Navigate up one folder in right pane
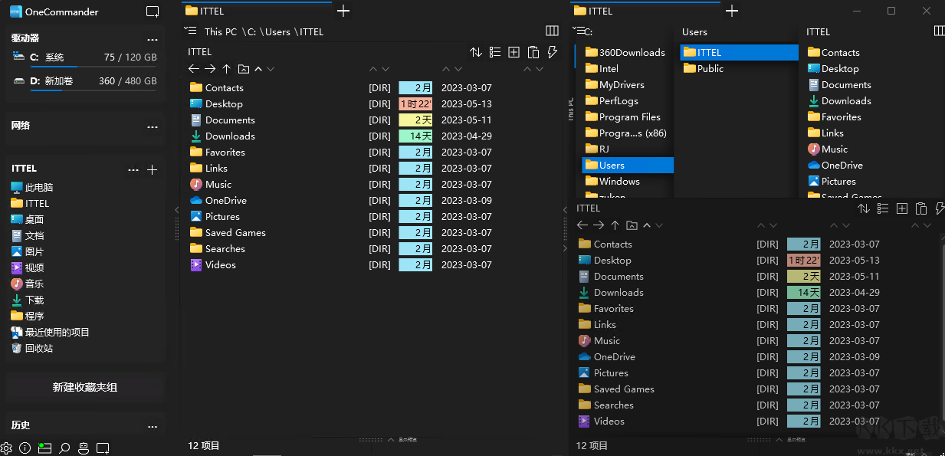This screenshot has width=945, height=456. 615,225
